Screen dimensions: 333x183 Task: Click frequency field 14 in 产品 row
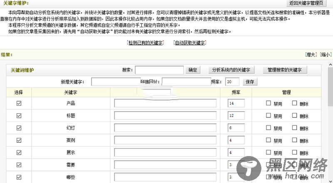pos(236,103)
